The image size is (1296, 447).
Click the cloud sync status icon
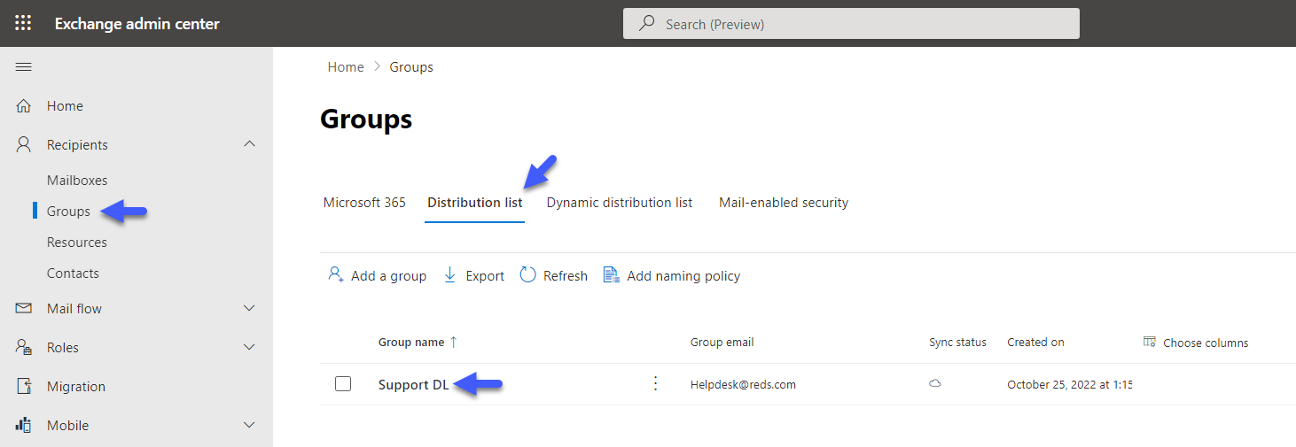coord(935,383)
